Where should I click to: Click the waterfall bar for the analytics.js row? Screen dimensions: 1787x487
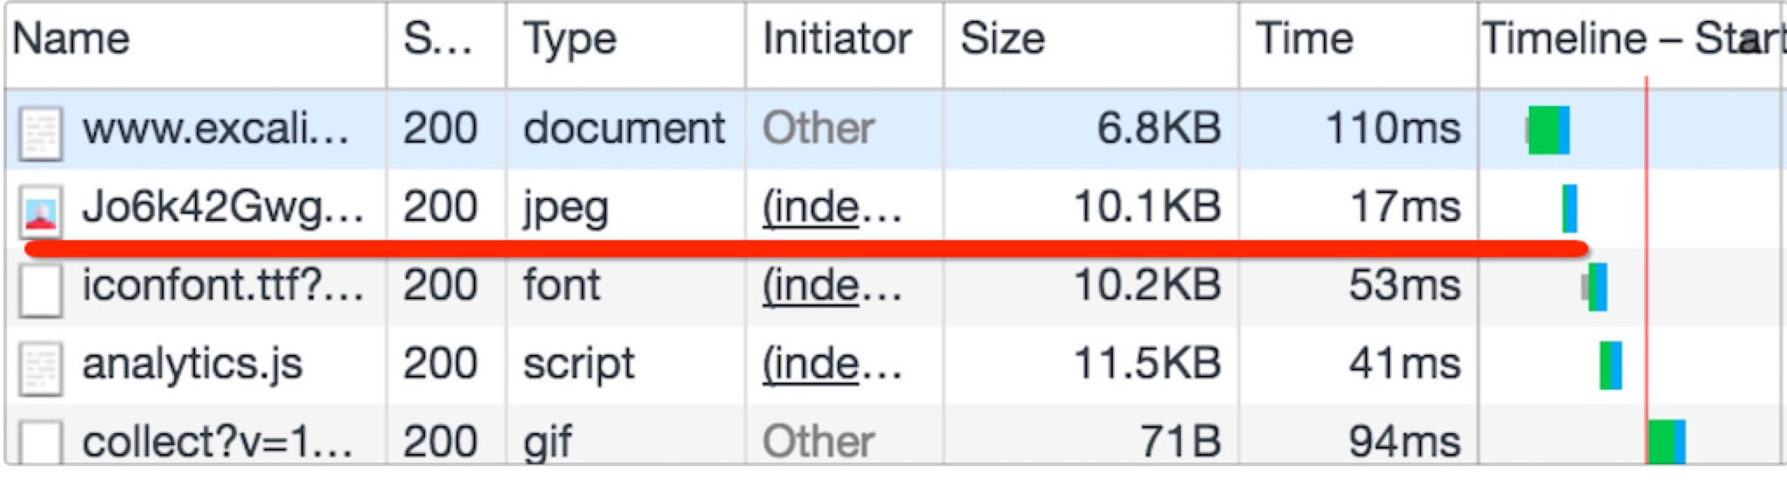1610,365
